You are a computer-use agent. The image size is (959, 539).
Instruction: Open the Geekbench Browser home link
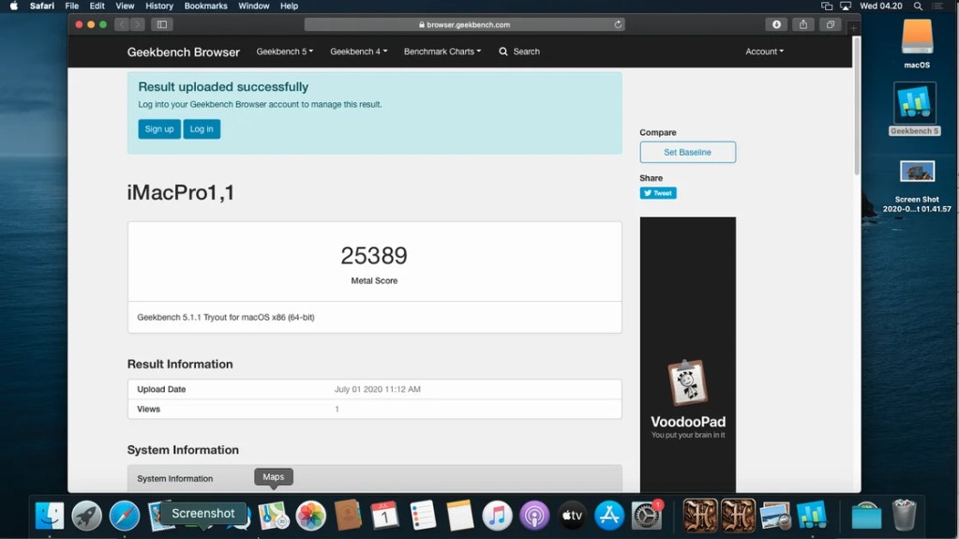click(x=184, y=52)
